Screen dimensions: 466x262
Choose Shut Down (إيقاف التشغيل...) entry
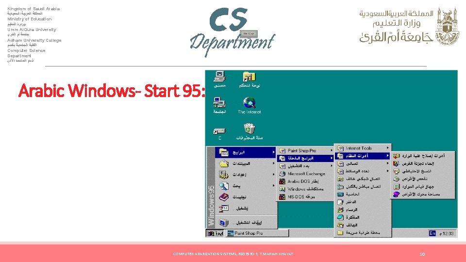pos(246,222)
